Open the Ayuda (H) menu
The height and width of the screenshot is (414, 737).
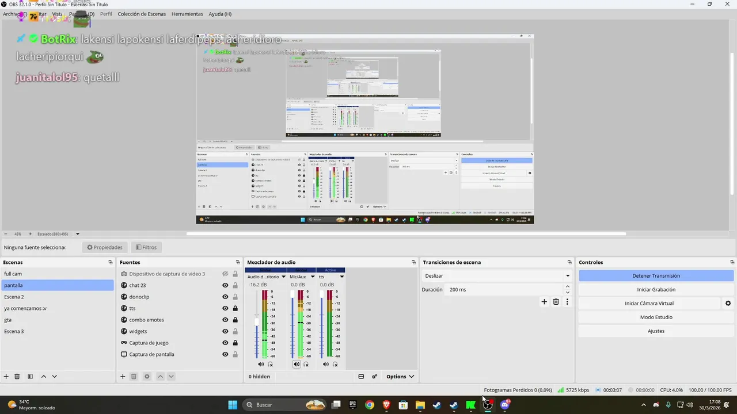coord(220,14)
